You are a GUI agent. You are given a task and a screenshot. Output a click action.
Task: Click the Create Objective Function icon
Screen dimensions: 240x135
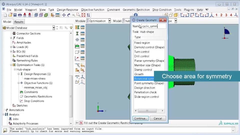click(77, 40)
